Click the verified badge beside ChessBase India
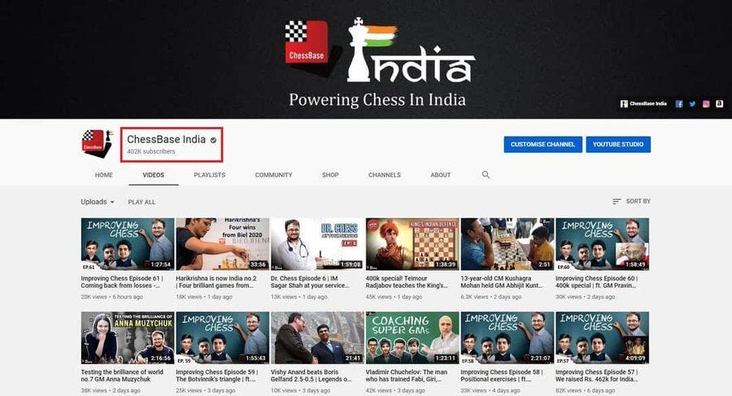 [x=213, y=140]
